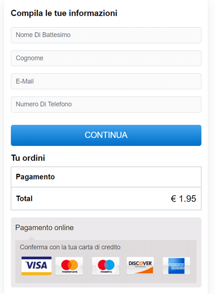Click the Compila le tue informazioni heading

click(x=64, y=13)
